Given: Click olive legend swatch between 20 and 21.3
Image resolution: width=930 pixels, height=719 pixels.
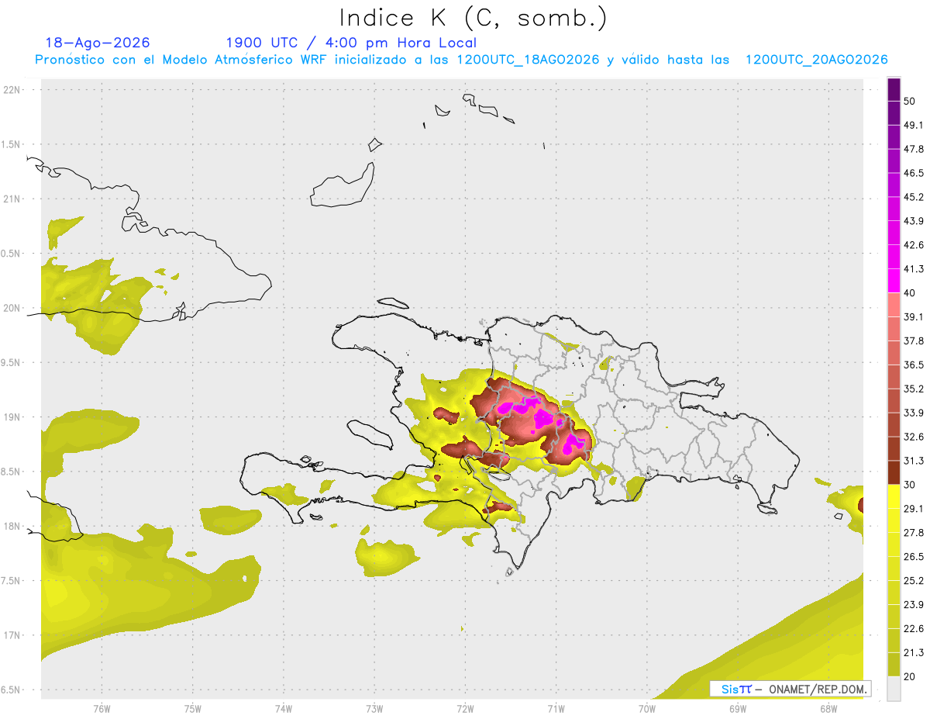Looking at the screenshot, I should pyautogui.click(x=894, y=665).
